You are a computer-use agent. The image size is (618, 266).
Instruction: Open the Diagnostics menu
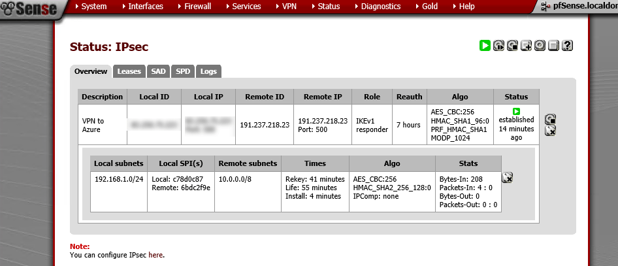click(378, 7)
